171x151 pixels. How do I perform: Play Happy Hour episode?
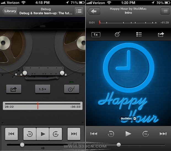coord(128,134)
